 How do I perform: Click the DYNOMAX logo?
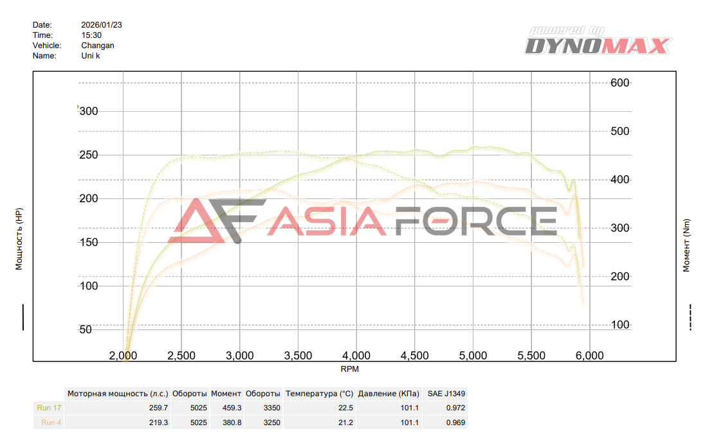click(598, 41)
